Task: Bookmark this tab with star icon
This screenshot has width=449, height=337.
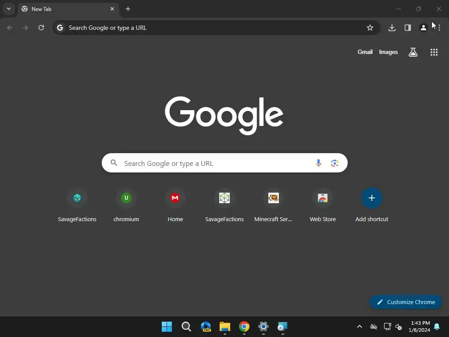Action: click(370, 28)
